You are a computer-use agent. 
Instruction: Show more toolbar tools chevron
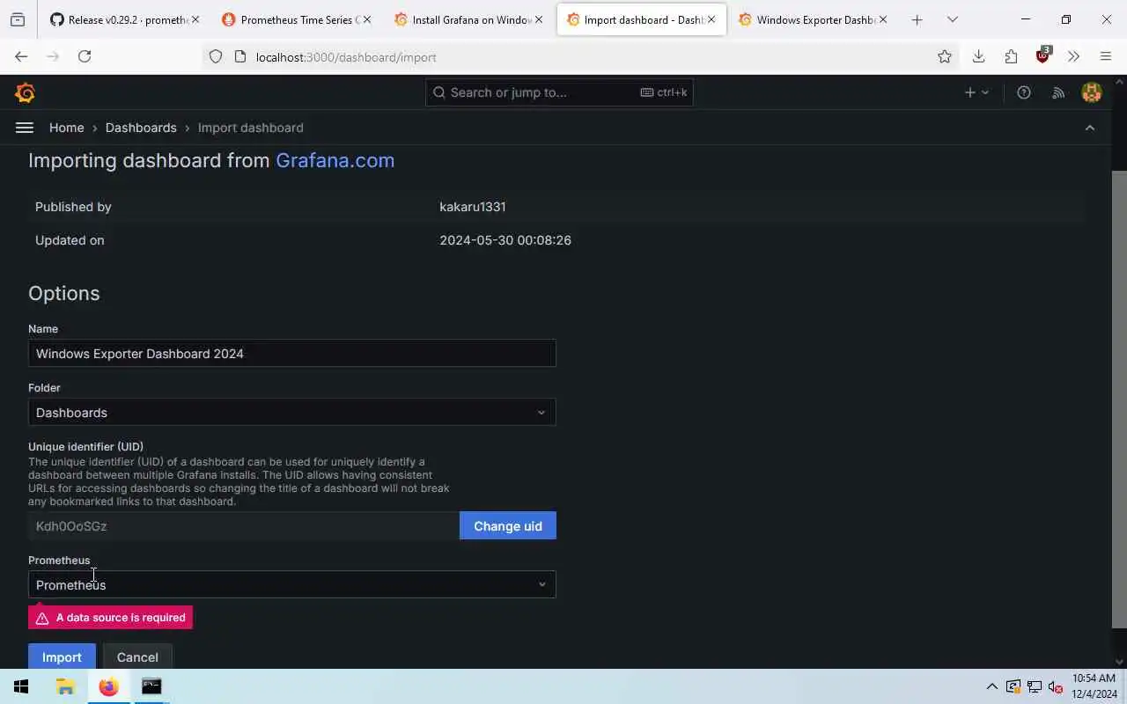point(1073,56)
